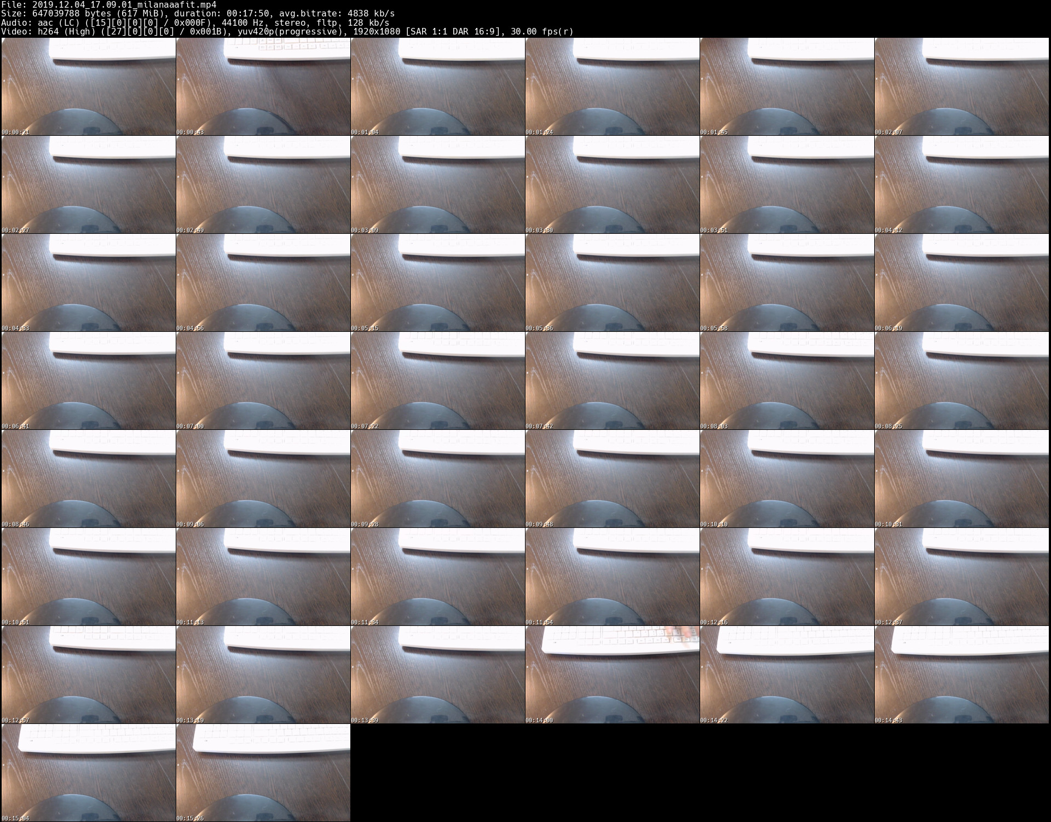
Task: Click the Audio info line with aac (LC)
Action: pyautogui.click(x=195, y=22)
